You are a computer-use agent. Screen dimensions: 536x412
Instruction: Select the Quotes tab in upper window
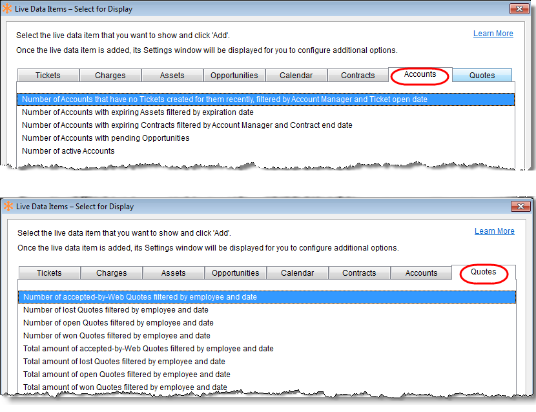(x=482, y=76)
